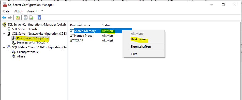Click the greyed Aktivieren context menu entry

[x=138, y=34]
